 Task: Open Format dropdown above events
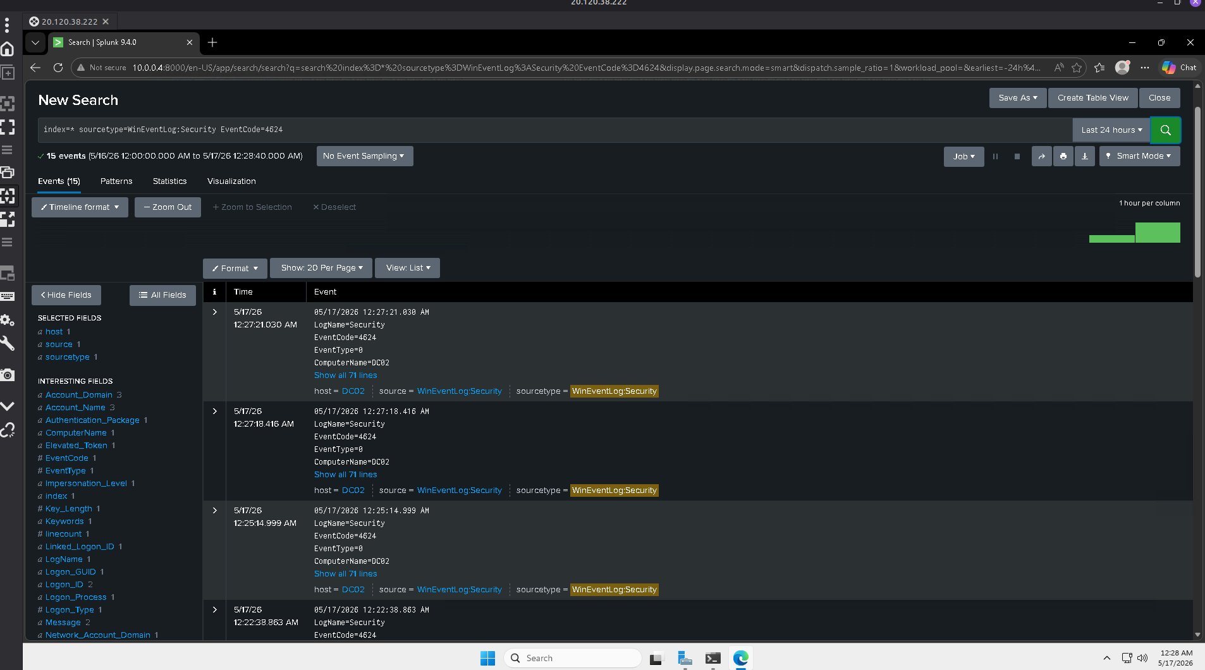click(x=235, y=268)
